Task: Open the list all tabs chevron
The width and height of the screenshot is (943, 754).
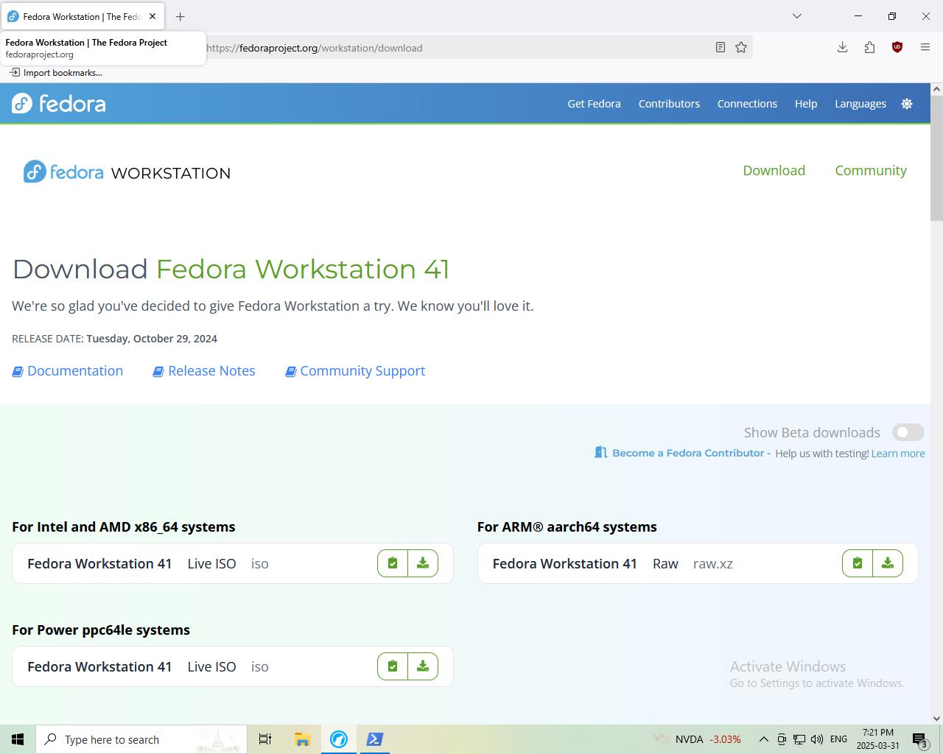Action: point(796,16)
